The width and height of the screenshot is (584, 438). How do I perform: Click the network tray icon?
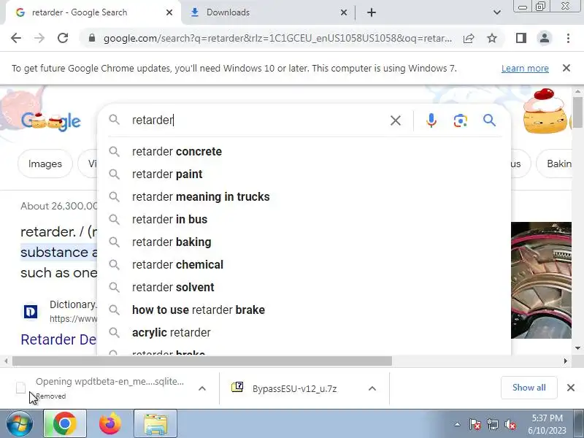click(x=492, y=424)
